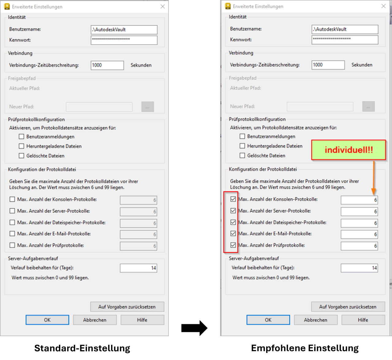Click Auf Vorgaben zurücksetzen in right dialog
The height and width of the screenshot is (360, 392).
click(348, 307)
